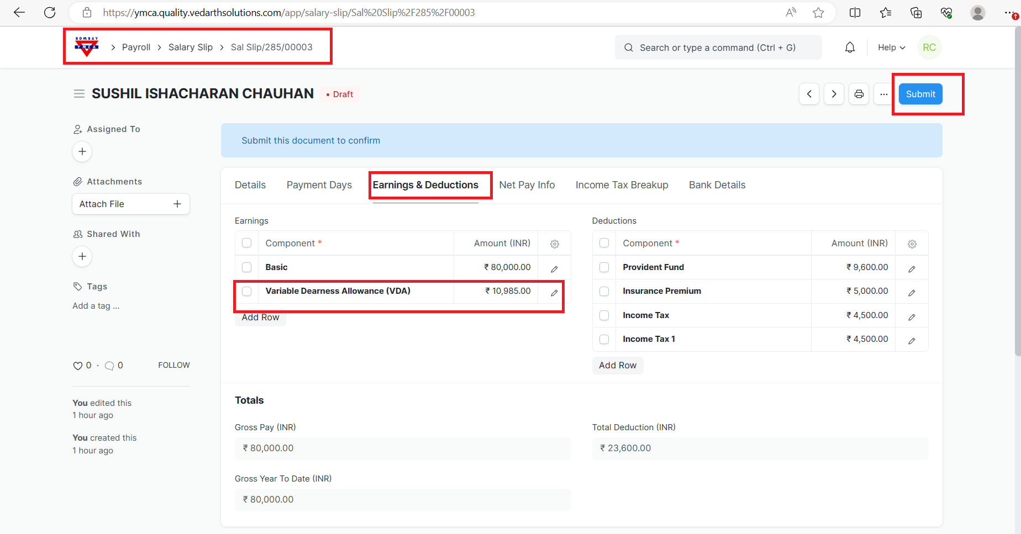Open the notifications bell
This screenshot has height=534, width=1021.
(850, 47)
